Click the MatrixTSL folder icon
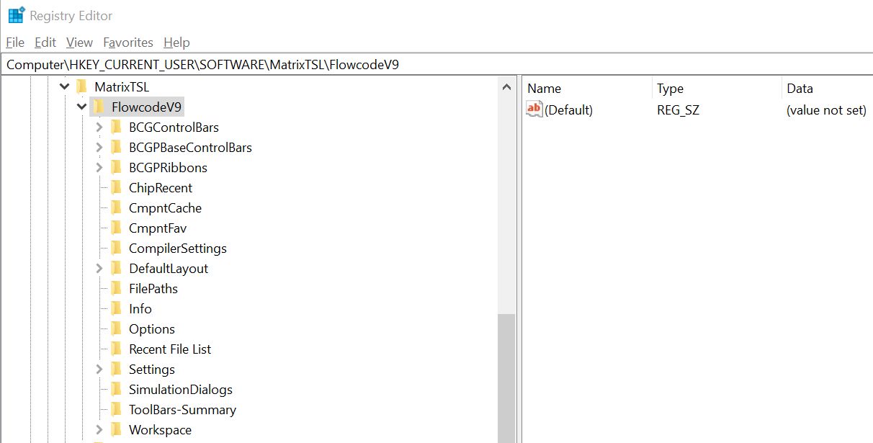This screenshot has height=443, width=873. tap(82, 87)
